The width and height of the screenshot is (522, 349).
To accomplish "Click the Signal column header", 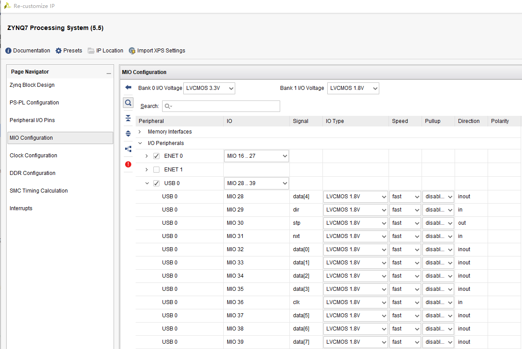I will [x=306, y=121].
